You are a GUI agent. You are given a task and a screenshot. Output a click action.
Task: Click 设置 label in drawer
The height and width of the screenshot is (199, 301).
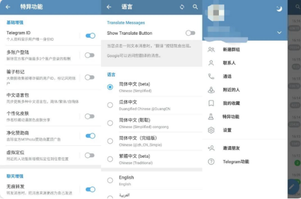[227, 130]
